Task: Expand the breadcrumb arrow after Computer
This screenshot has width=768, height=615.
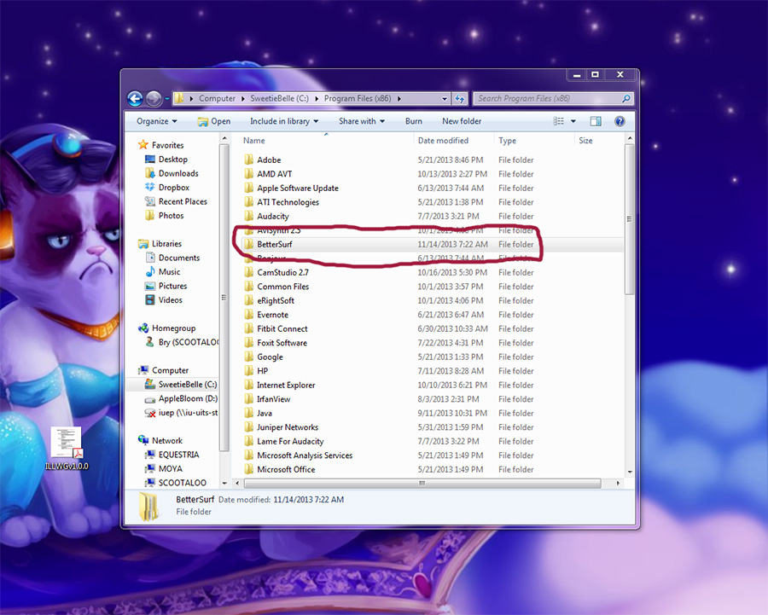Action: (242, 98)
